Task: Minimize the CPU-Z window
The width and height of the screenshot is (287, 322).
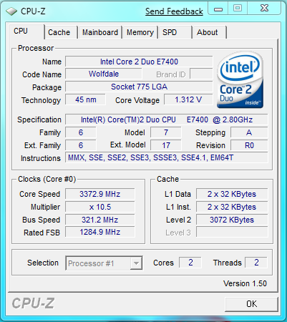Action: pos(218,9)
